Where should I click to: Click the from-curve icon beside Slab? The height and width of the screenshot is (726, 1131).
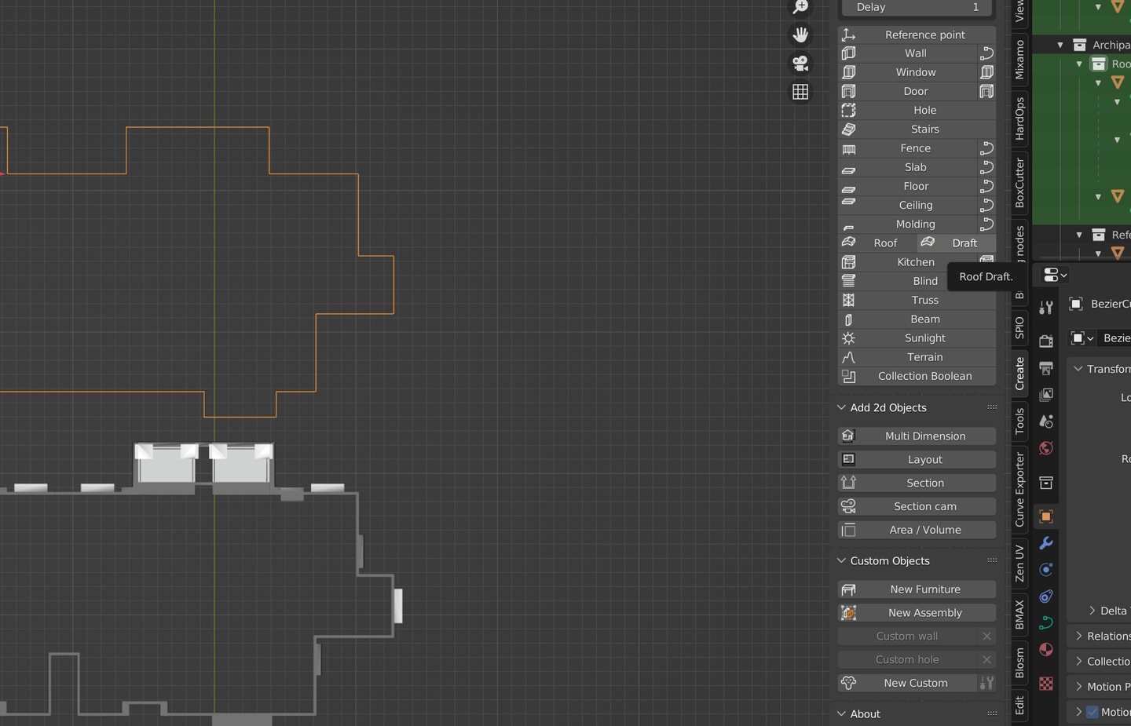(987, 167)
